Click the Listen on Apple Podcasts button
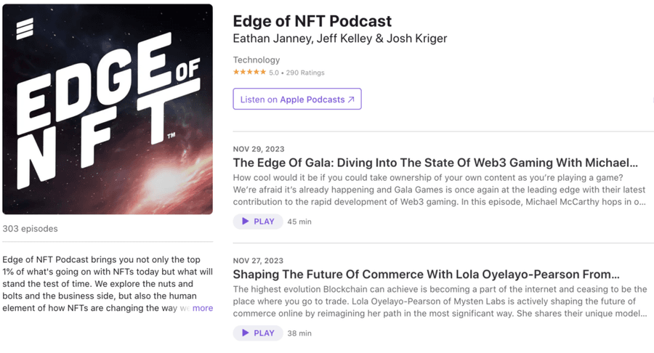This screenshot has height=353, width=654. pyautogui.click(x=296, y=100)
